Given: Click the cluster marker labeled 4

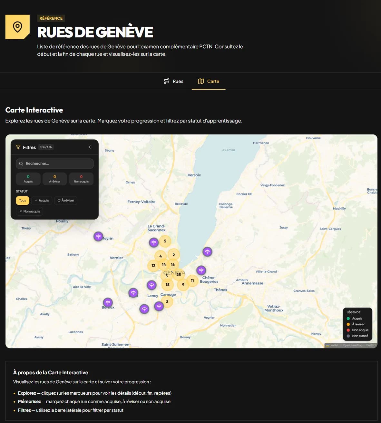Looking at the screenshot, I should click(x=161, y=256).
